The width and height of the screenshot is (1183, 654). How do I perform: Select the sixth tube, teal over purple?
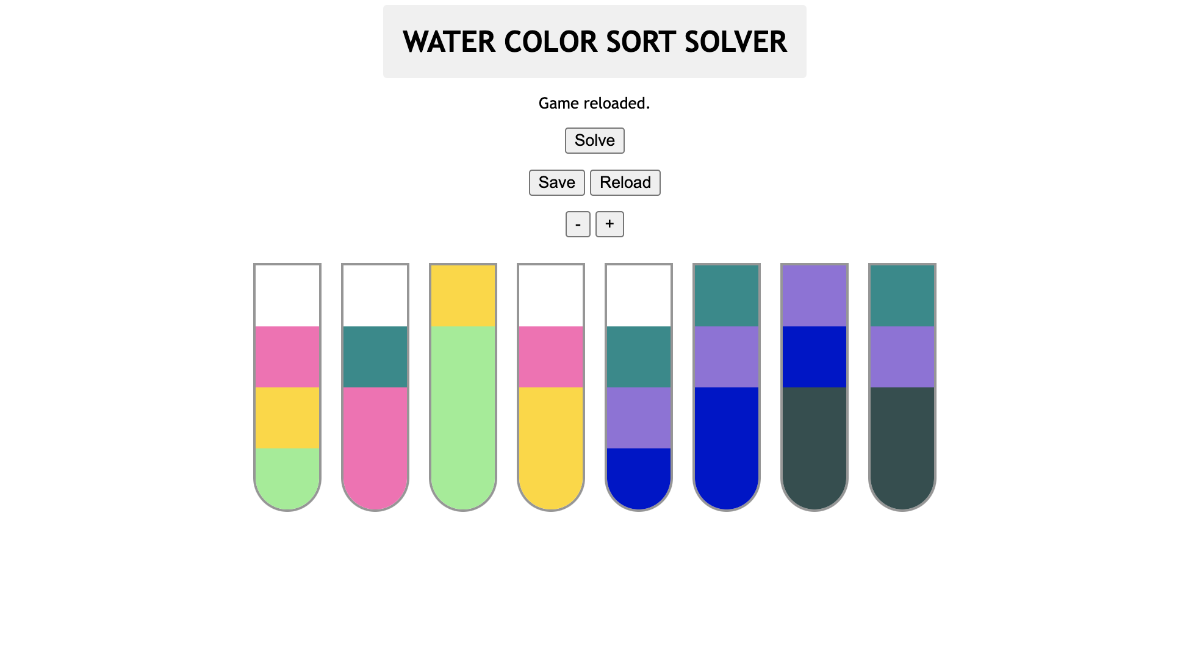click(x=727, y=387)
